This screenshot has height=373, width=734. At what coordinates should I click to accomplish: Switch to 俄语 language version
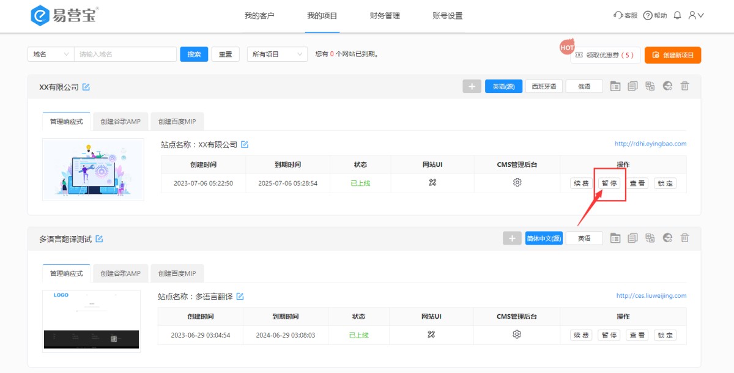click(x=584, y=87)
